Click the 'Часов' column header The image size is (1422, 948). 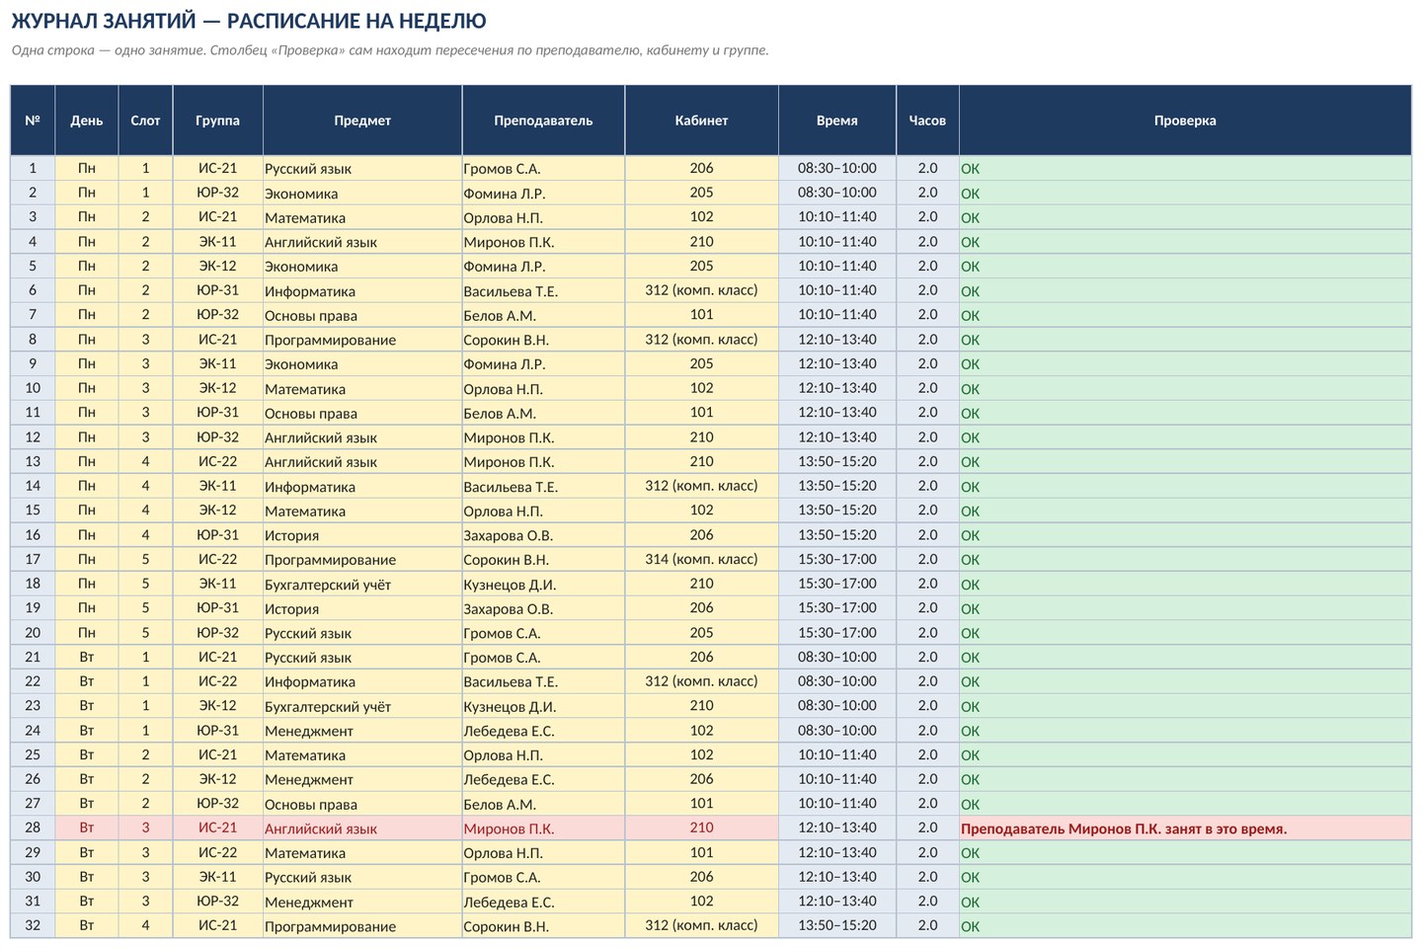(927, 120)
